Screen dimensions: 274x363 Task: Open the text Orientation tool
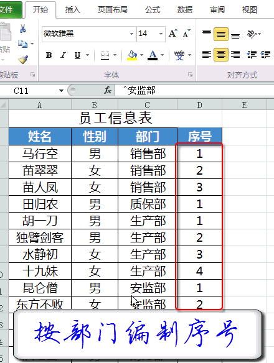click(x=254, y=34)
